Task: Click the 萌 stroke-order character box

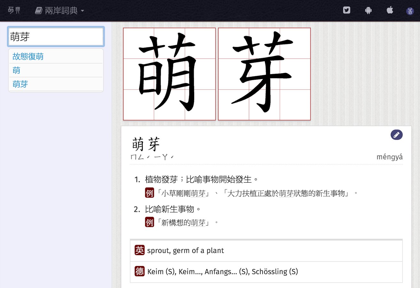Action: 169,74
